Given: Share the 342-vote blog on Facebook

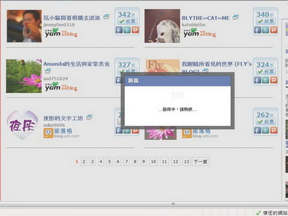Looking at the screenshot, I should tap(119, 30).
